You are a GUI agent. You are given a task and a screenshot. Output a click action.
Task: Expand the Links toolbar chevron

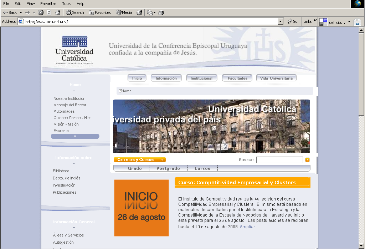pyautogui.click(x=315, y=20)
